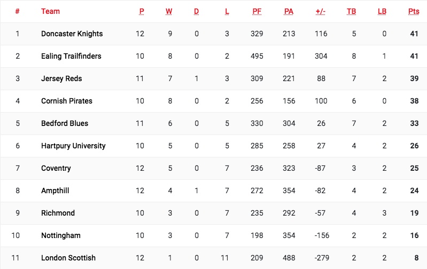This screenshot has height=269, width=427.
Task: Open Cornish Pirates team page
Action: (x=67, y=101)
